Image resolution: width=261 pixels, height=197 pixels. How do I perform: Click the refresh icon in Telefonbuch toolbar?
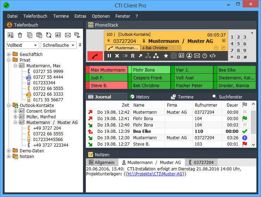point(49,35)
